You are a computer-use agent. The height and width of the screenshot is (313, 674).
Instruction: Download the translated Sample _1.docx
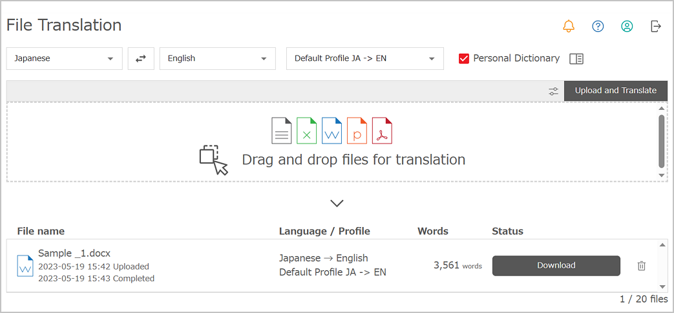[556, 266]
